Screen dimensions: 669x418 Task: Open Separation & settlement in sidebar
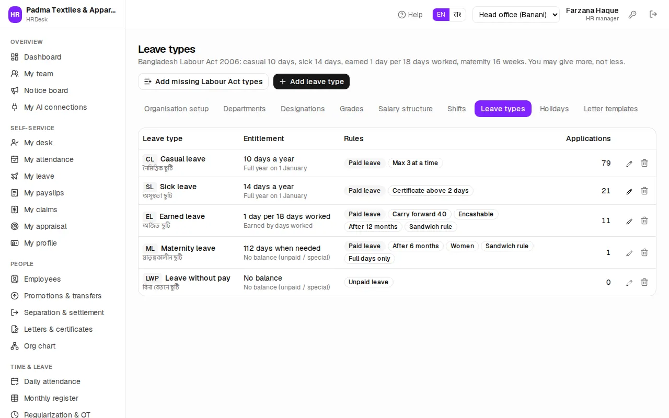click(63, 312)
